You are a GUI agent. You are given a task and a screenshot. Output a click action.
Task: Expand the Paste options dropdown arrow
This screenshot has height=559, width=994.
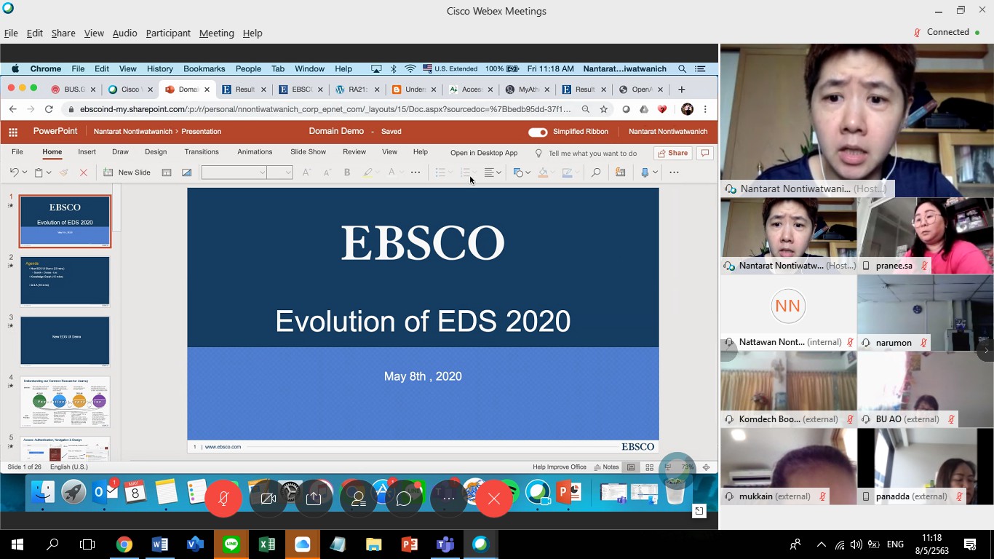click(49, 173)
